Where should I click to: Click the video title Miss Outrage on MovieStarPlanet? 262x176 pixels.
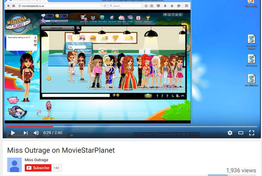coord(61,150)
